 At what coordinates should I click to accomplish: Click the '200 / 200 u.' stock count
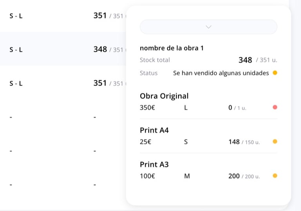pyautogui.click(x=244, y=176)
